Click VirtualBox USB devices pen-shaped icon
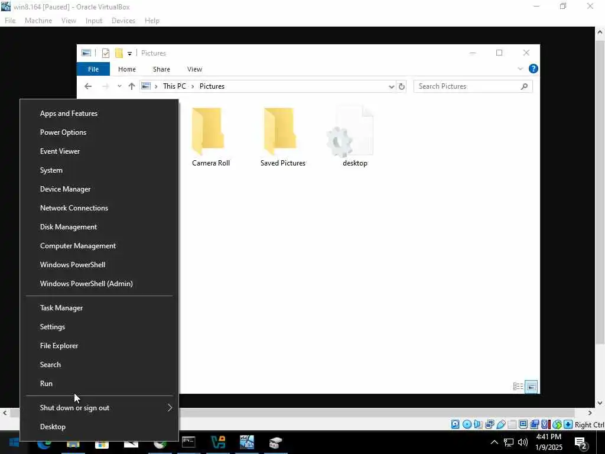Screen dimensions: 605x454 (501, 424)
